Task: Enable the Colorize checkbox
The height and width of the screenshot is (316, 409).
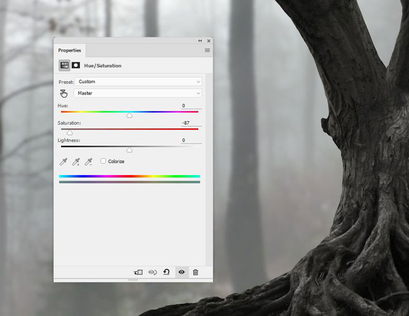Action: coord(103,161)
